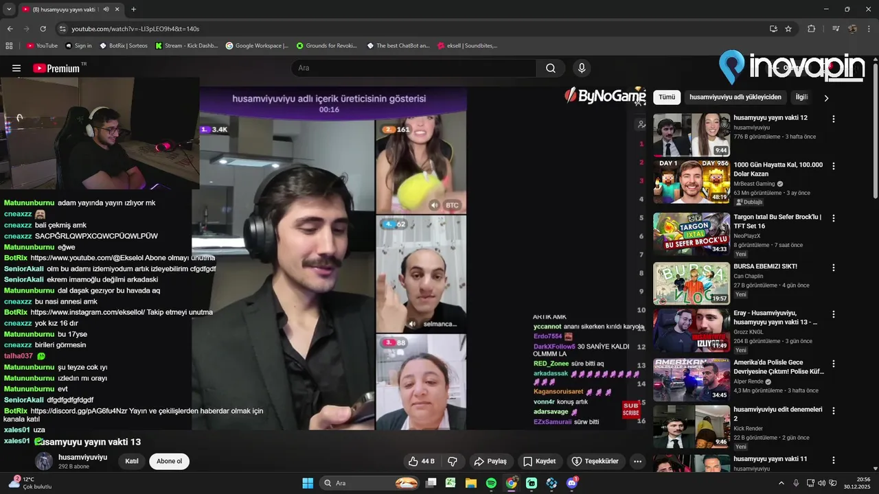
Task: Open YouTube bookmark in bookmarks bar
Action: (x=42, y=46)
